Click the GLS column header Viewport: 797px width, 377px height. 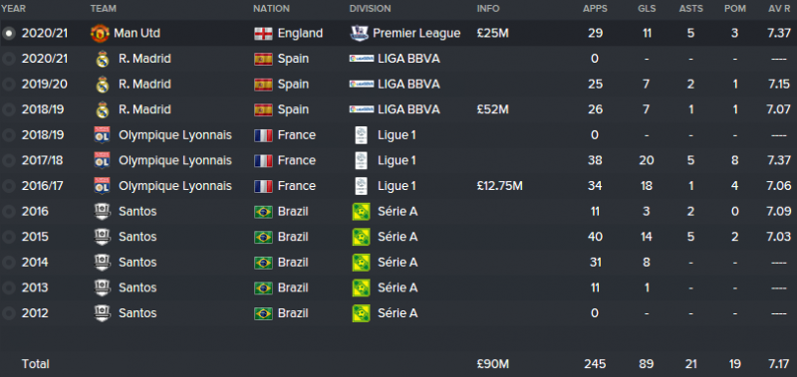point(647,9)
